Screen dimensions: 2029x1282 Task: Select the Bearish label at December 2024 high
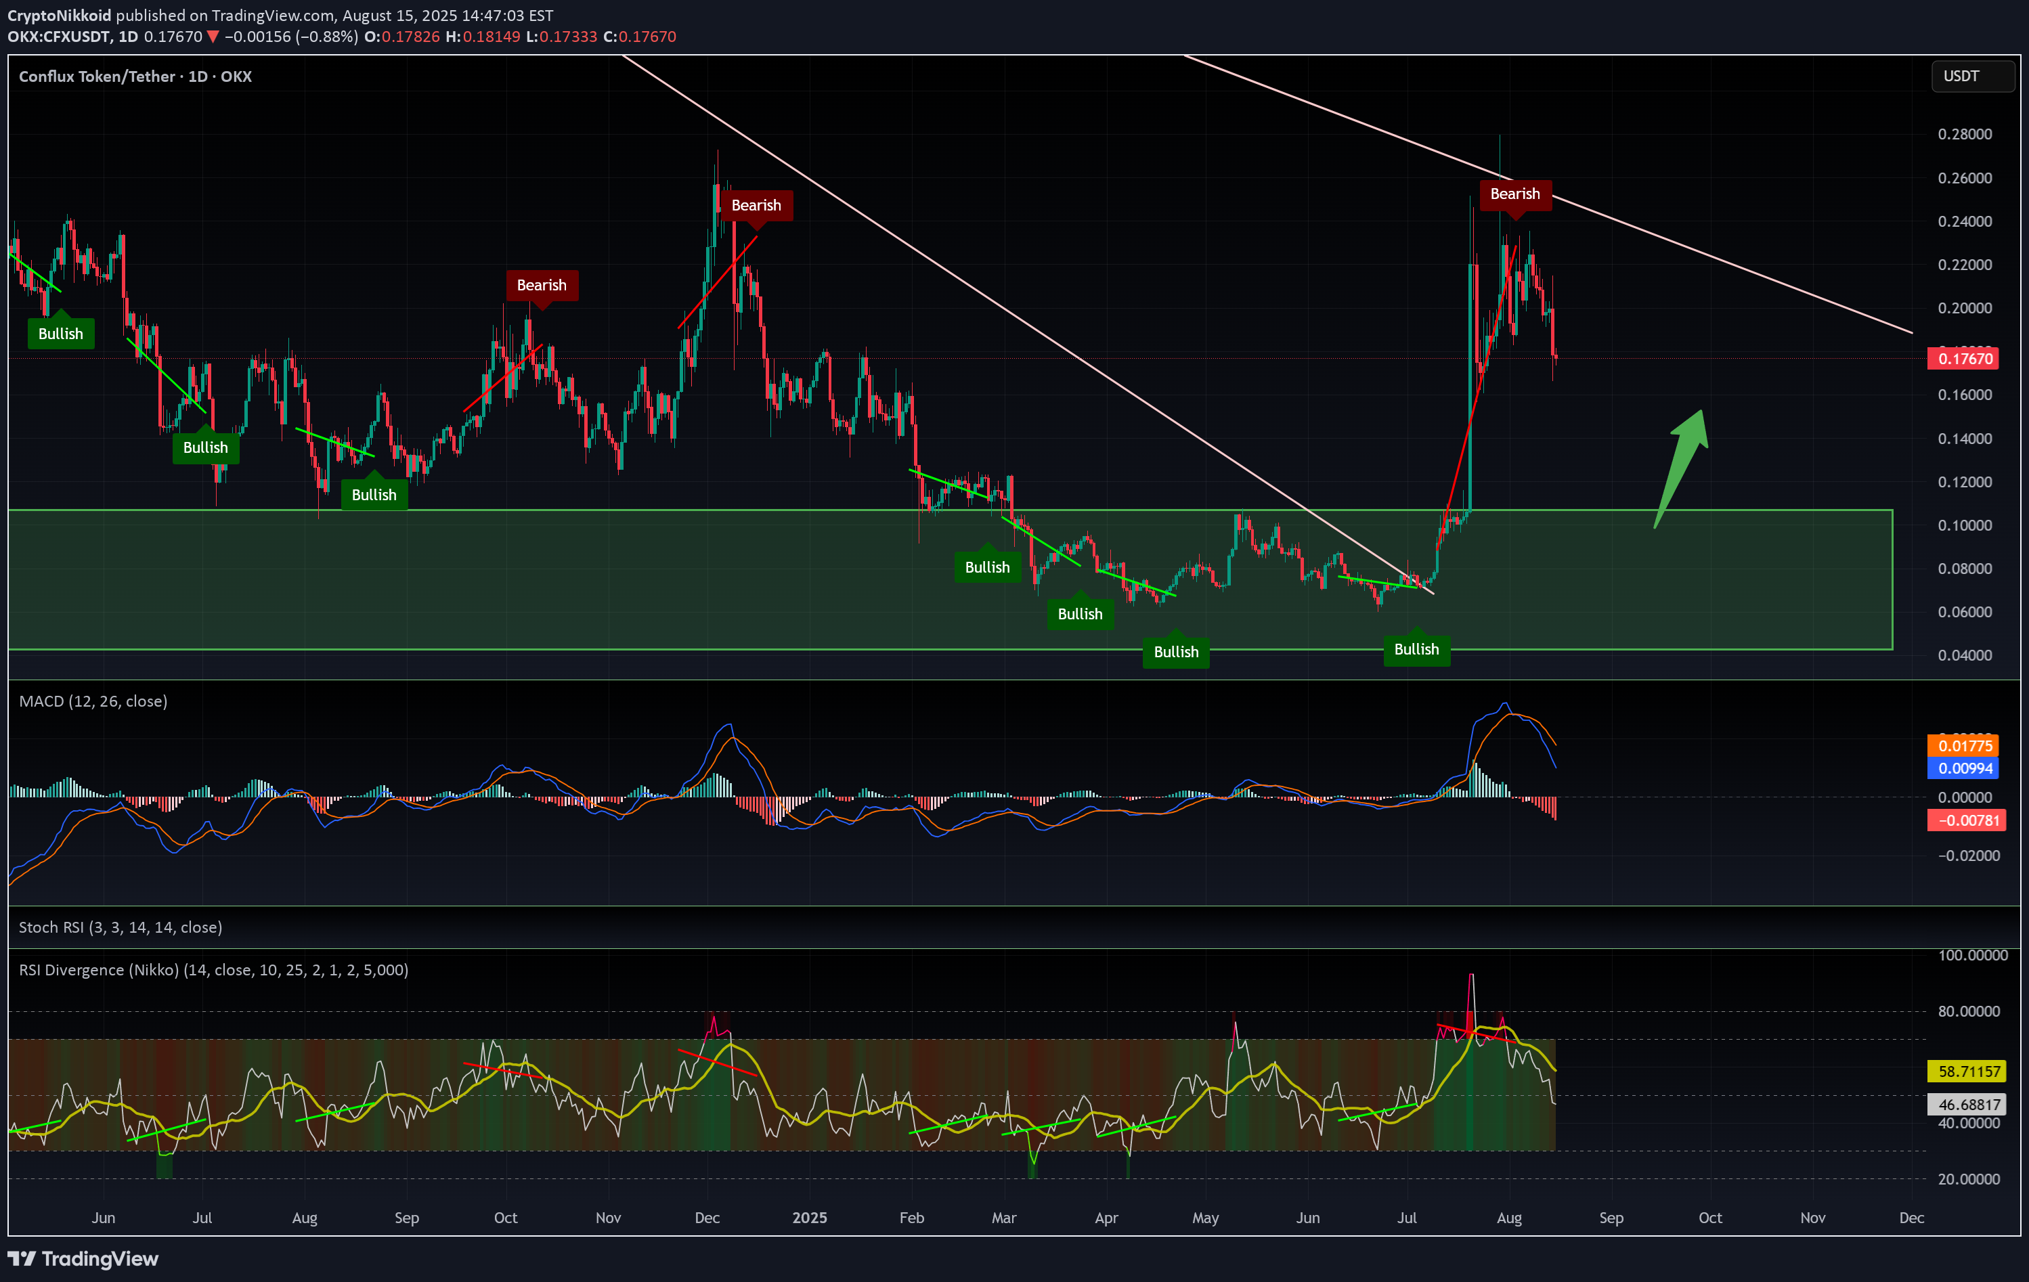coord(756,206)
